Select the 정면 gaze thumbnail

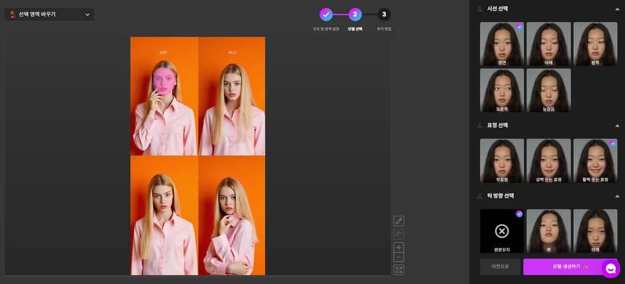(502, 44)
